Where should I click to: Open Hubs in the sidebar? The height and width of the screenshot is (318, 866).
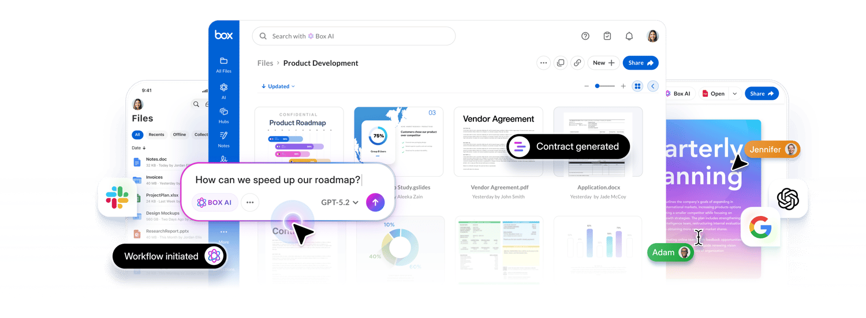pos(223,115)
